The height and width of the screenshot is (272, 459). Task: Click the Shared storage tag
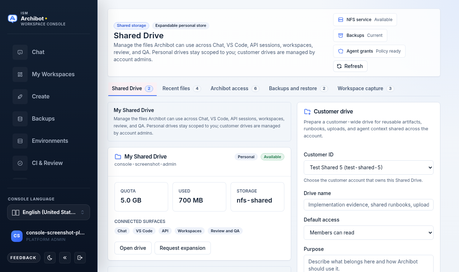(x=131, y=26)
